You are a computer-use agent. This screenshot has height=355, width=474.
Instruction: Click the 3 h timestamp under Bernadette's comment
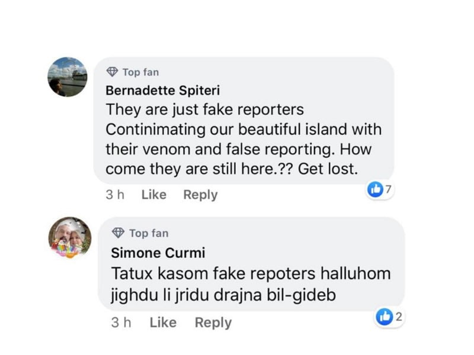tap(115, 195)
